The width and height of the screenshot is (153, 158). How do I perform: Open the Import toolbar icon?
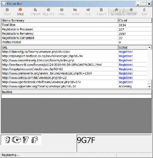(35, 12)
